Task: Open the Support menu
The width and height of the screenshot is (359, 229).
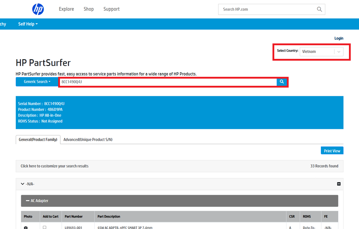Action: click(111, 9)
